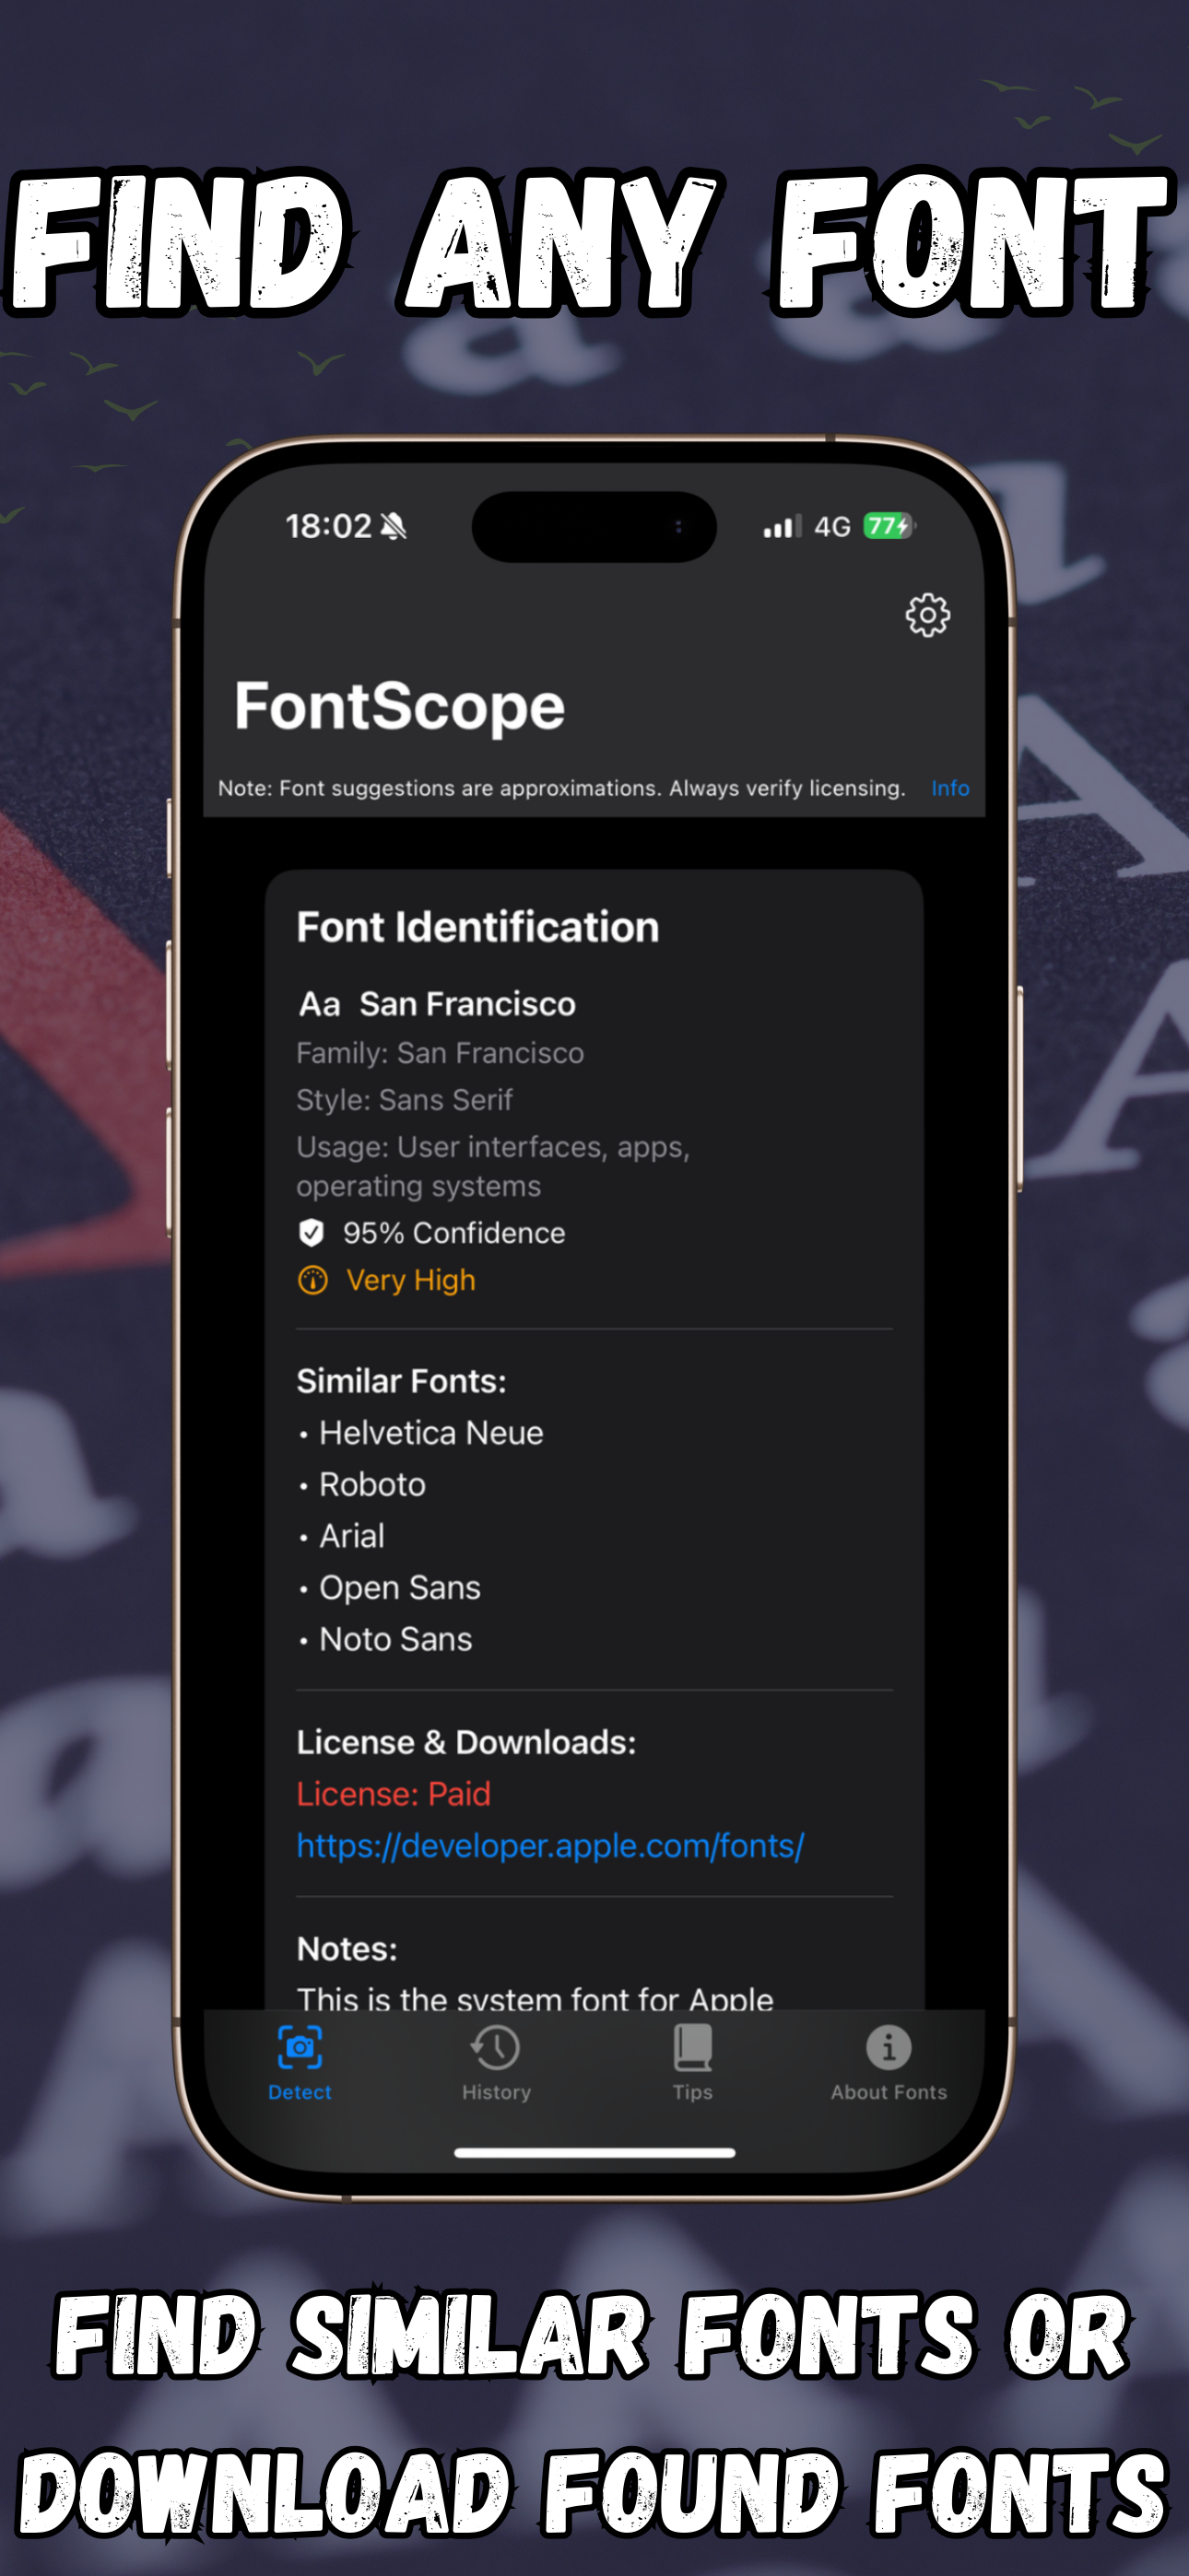Tap the font suggestions approximations note
The image size is (1189, 2576).
pos(561,788)
